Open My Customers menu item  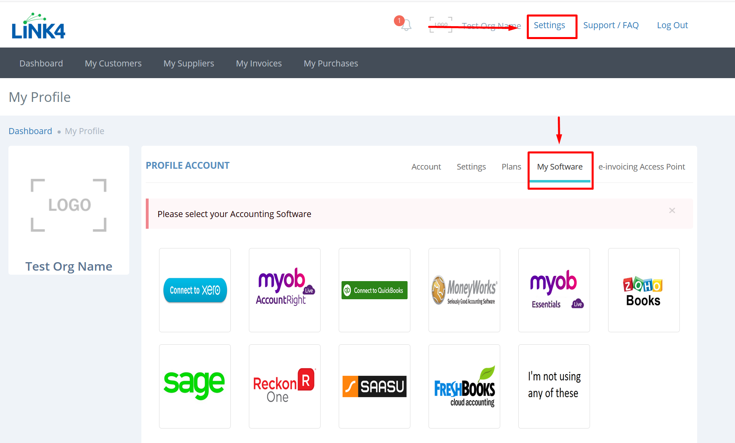pyautogui.click(x=113, y=63)
